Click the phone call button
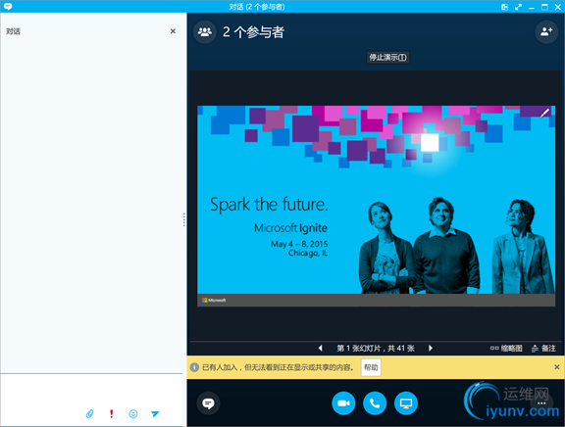The height and width of the screenshot is (427, 565). (375, 403)
